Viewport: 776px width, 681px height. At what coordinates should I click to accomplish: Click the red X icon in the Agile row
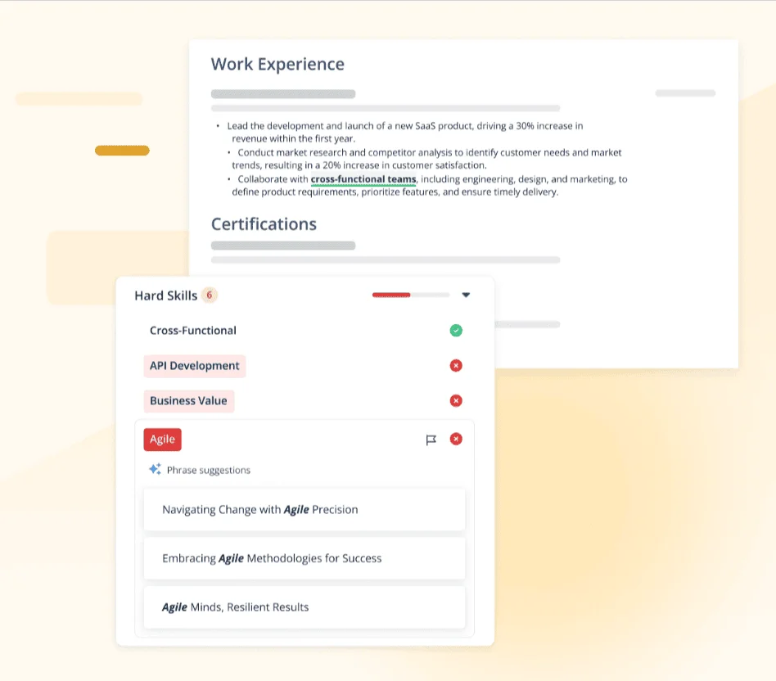(x=456, y=439)
